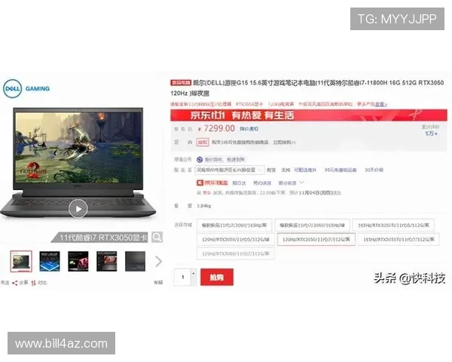Image resolution: width=452 pixels, height=362 pixels.
Task: Choose greyed option 120Hz/RTX3060/11代i7/512G
Action: click(236, 253)
